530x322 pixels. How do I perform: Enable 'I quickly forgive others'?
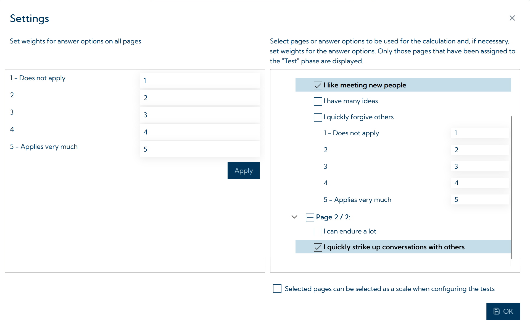(318, 118)
